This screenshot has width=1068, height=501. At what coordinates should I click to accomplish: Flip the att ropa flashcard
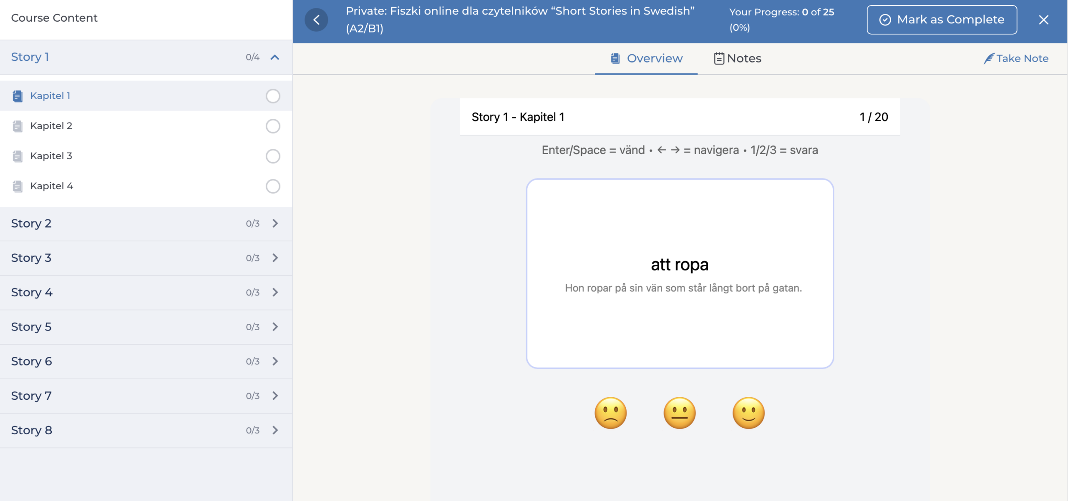pos(680,273)
